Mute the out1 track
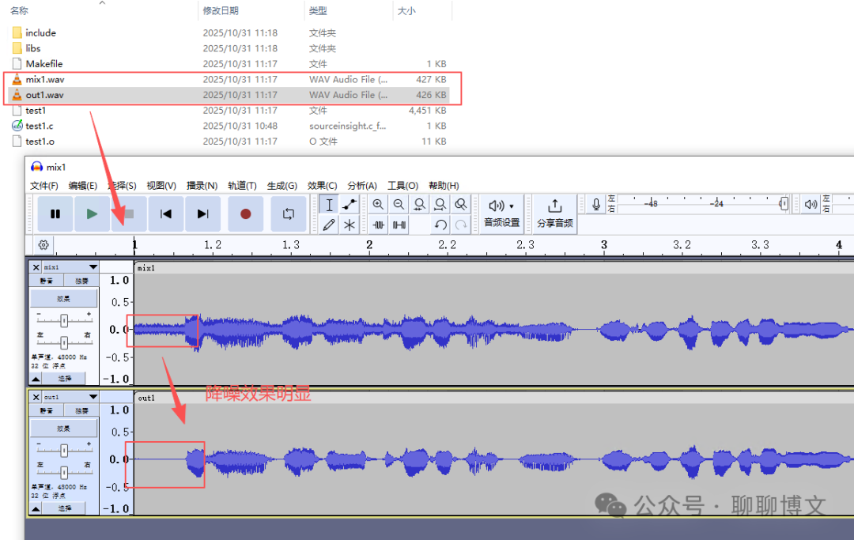Image resolution: width=854 pixels, height=540 pixels. coord(47,411)
